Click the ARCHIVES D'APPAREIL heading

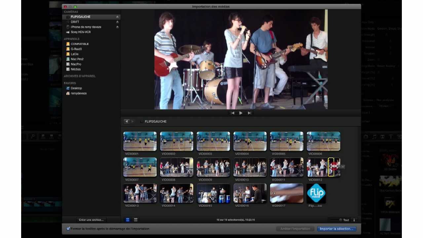(x=80, y=76)
